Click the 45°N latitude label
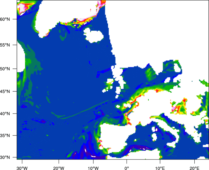This screenshot has height=170, width=209. 5,91
